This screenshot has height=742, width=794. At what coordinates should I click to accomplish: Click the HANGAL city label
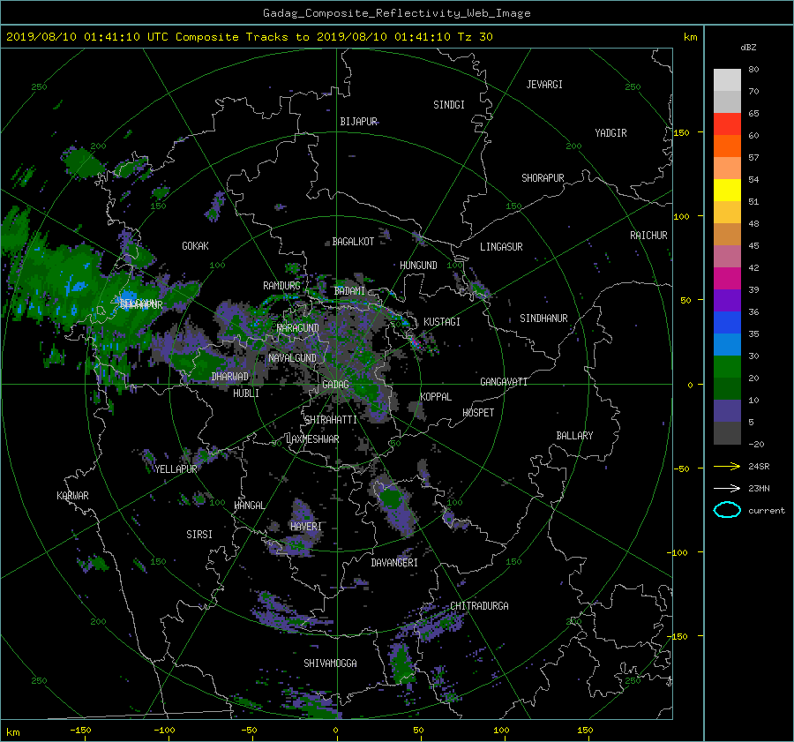[x=249, y=506]
